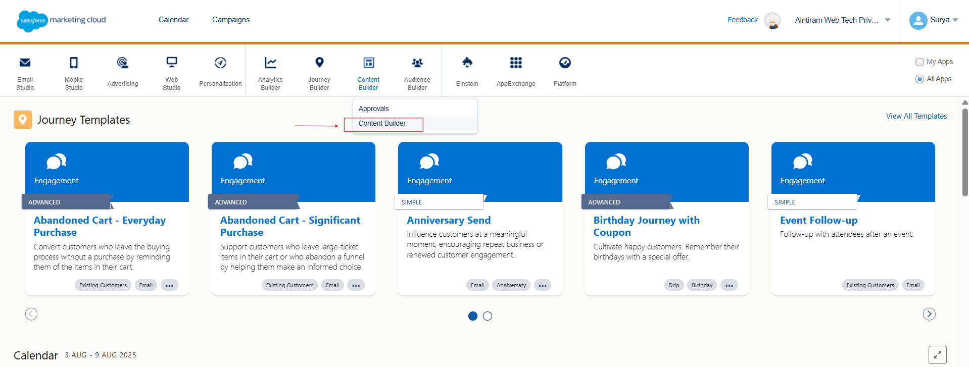Viewport: 969px width, 367px height.
Task: Expand the Calendar to full view
Action: (x=937, y=354)
